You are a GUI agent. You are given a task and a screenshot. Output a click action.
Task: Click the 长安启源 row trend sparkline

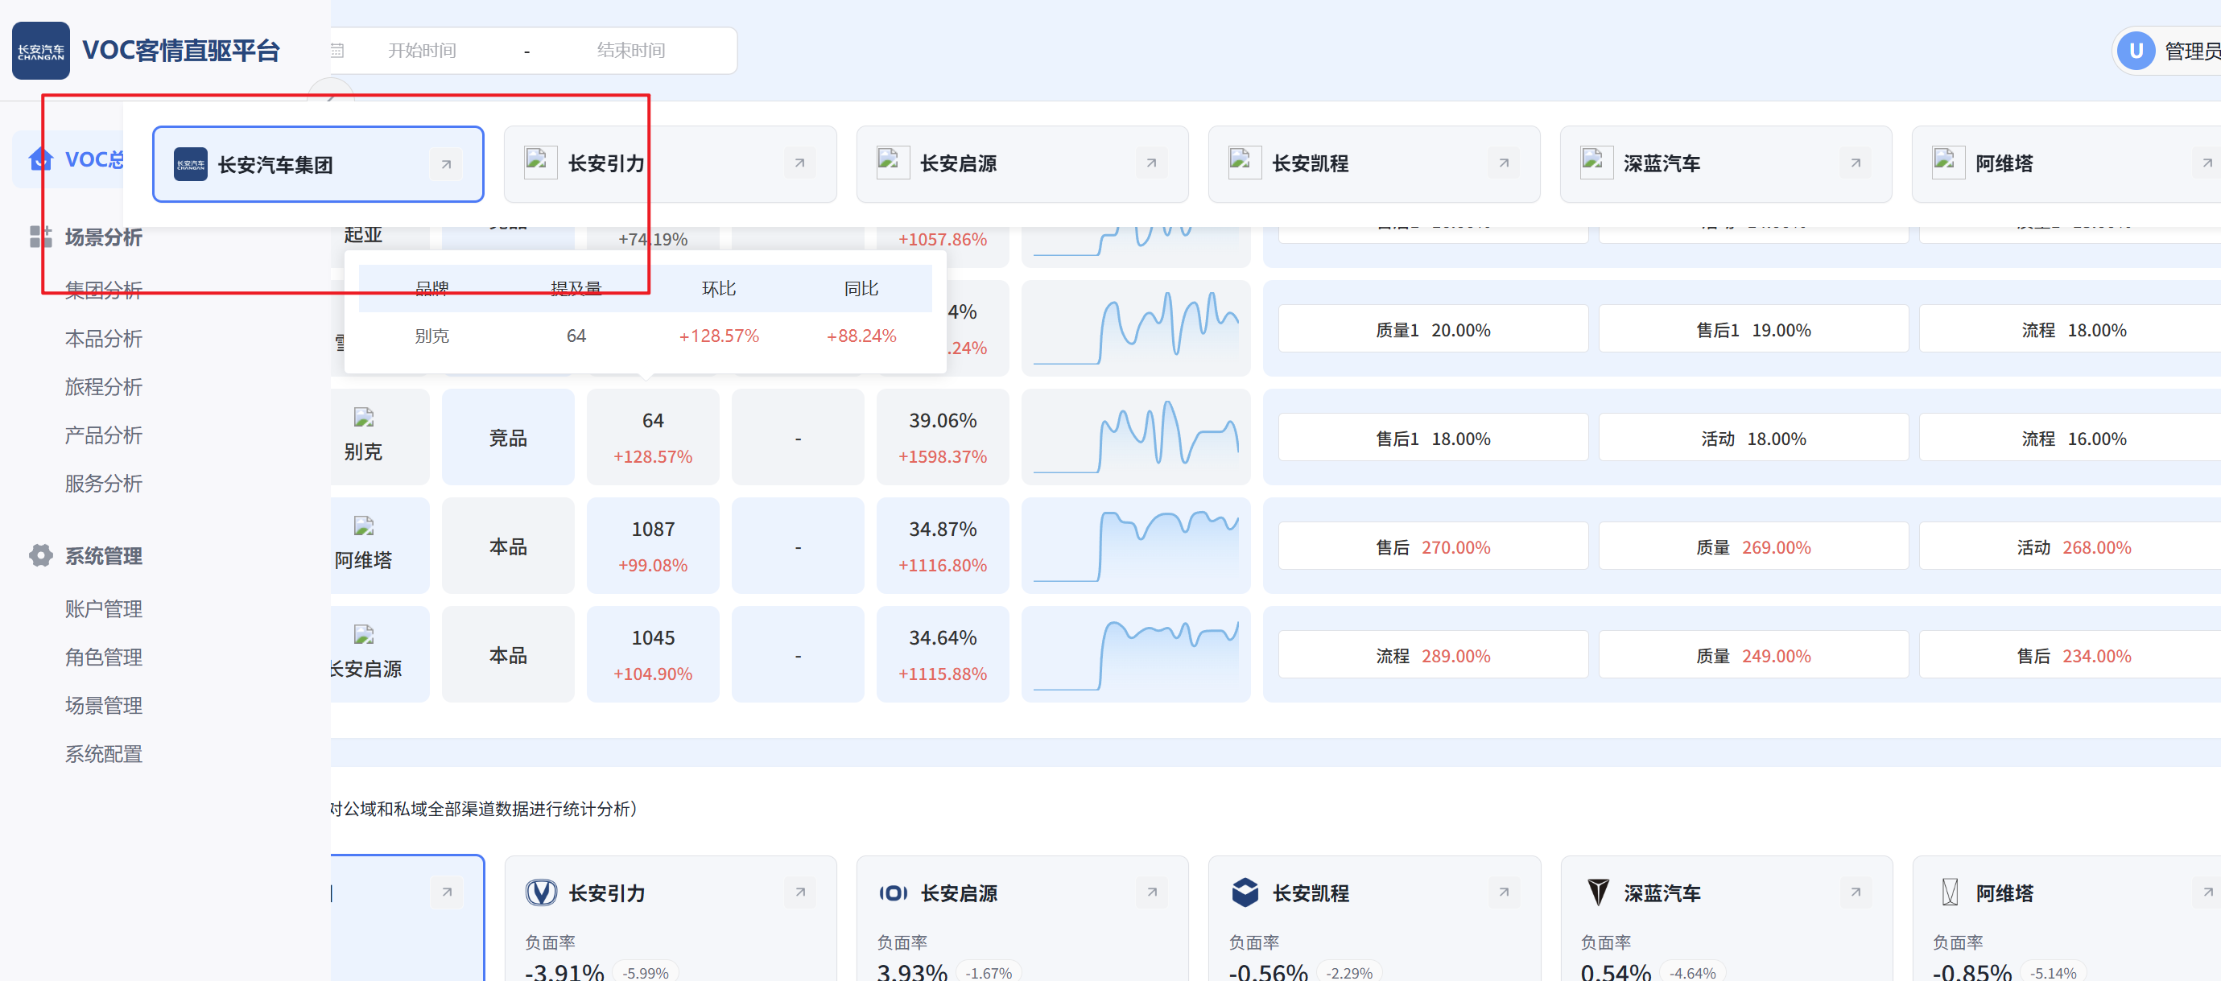1136,654
